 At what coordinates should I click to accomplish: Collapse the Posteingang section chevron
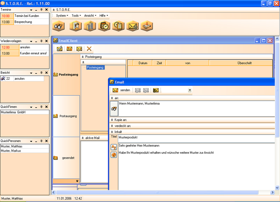(x=83, y=57)
